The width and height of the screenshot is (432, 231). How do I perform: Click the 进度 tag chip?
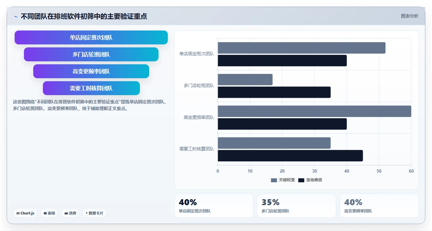pyautogui.click(x=70, y=213)
